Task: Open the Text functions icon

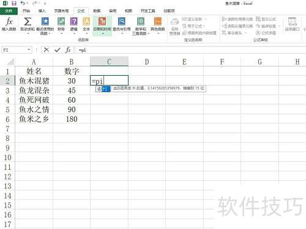Action: [x=86, y=21]
